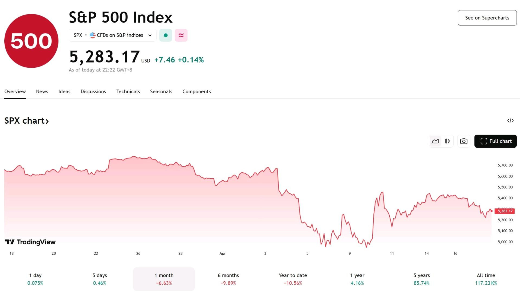Click the red S&P 500 logo
Viewport: 520px width, 293px height.
coord(31,41)
